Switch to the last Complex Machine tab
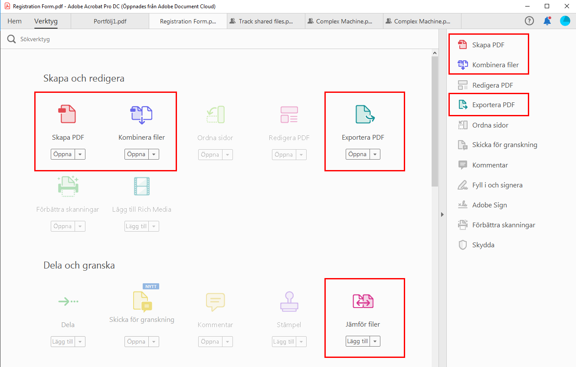Image resolution: width=576 pixels, height=367 pixels. (x=422, y=21)
